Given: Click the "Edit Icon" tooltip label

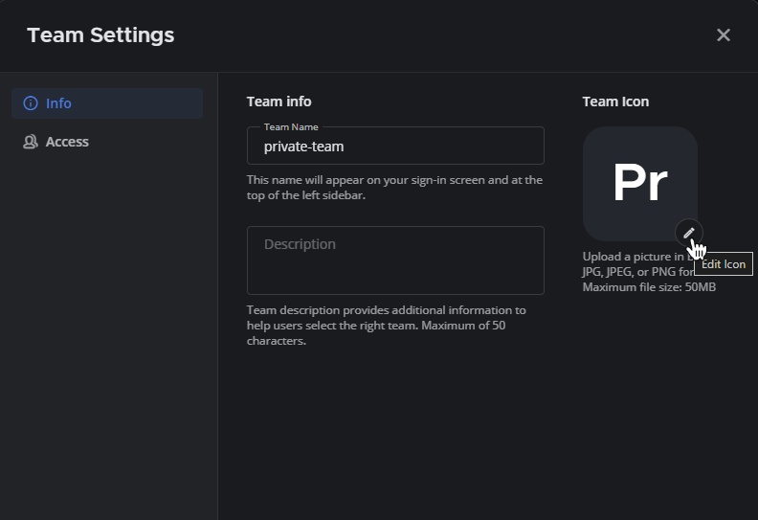Looking at the screenshot, I should tap(724, 264).
